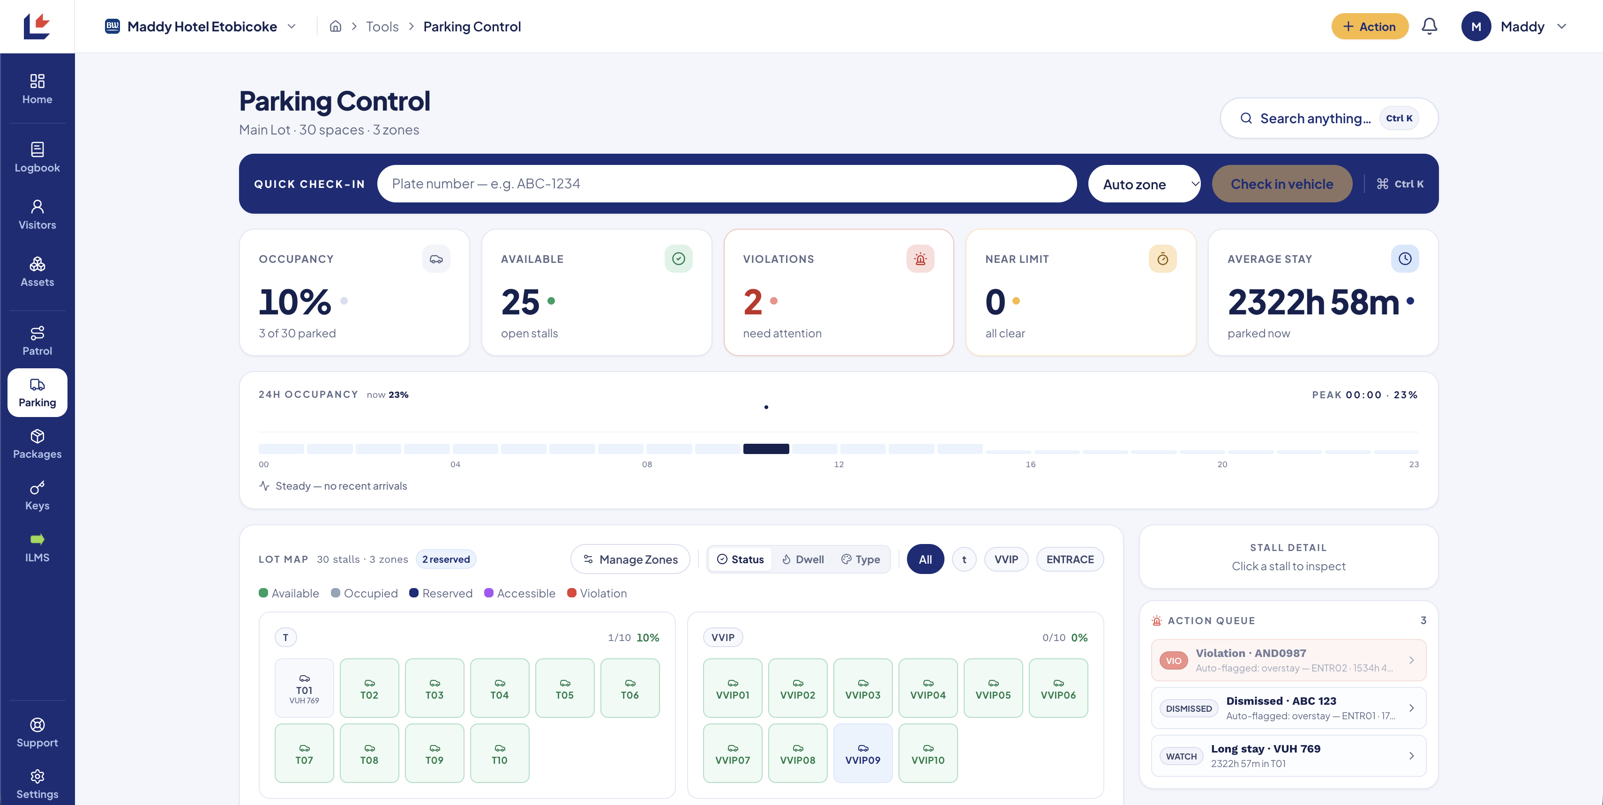Screen dimensions: 1603x805
Task: Select stall VVIP09 on lot map
Action: [x=862, y=753]
